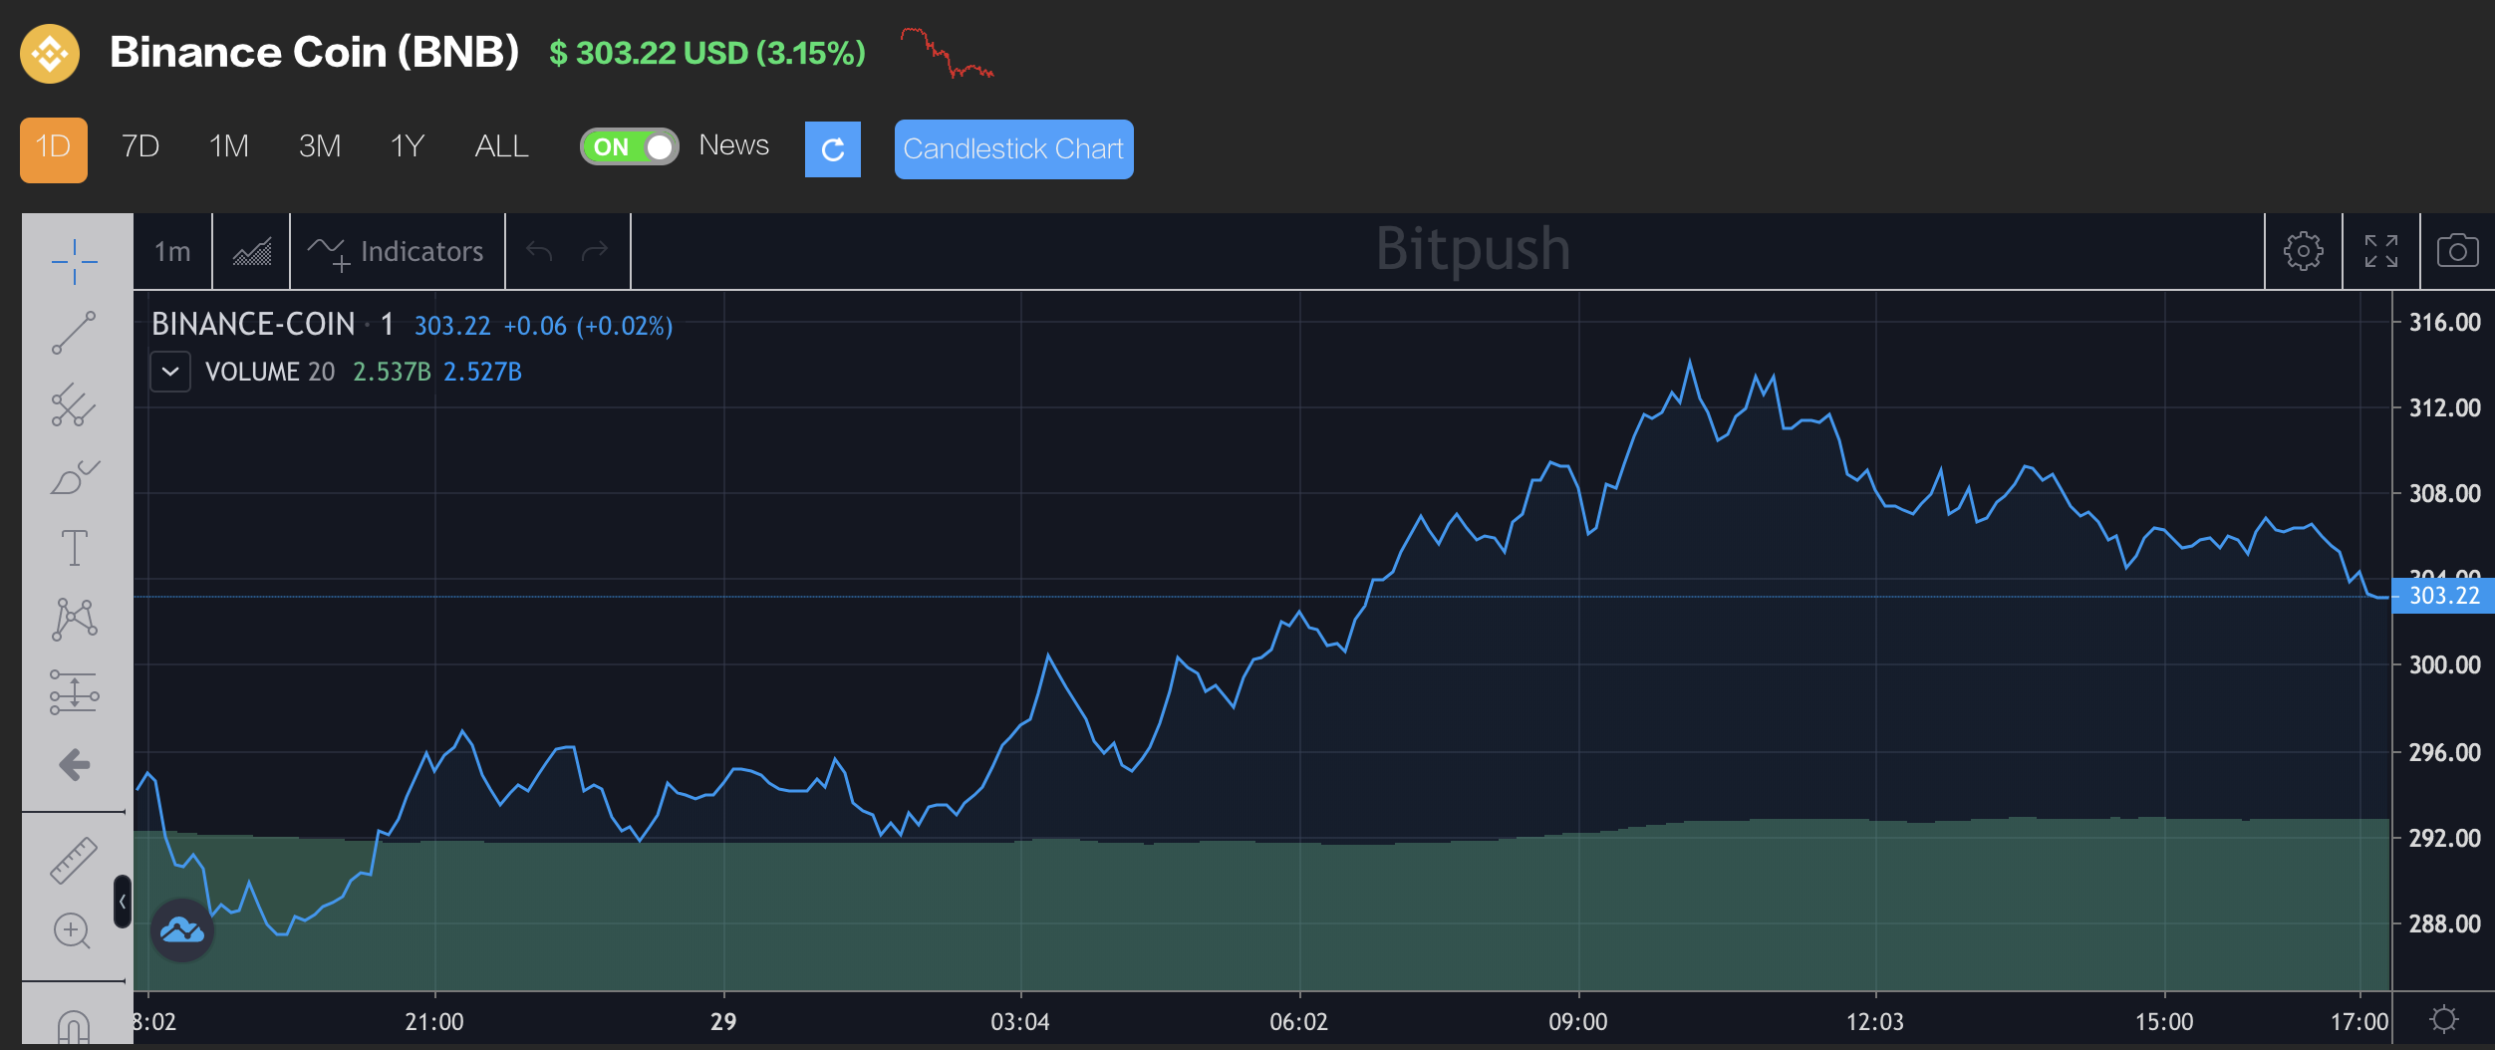Click the 12:03 time axis label
Viewport: 2495px width, 1050px height.
coord(1875,1021)
